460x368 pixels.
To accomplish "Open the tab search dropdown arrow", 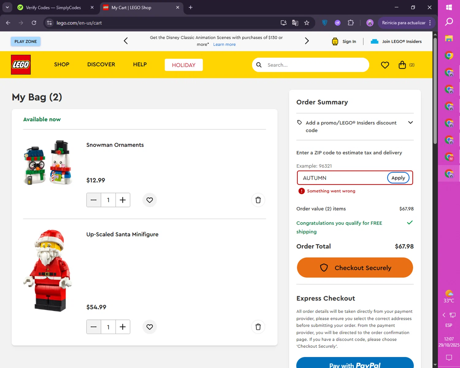I will coord(7,7).
